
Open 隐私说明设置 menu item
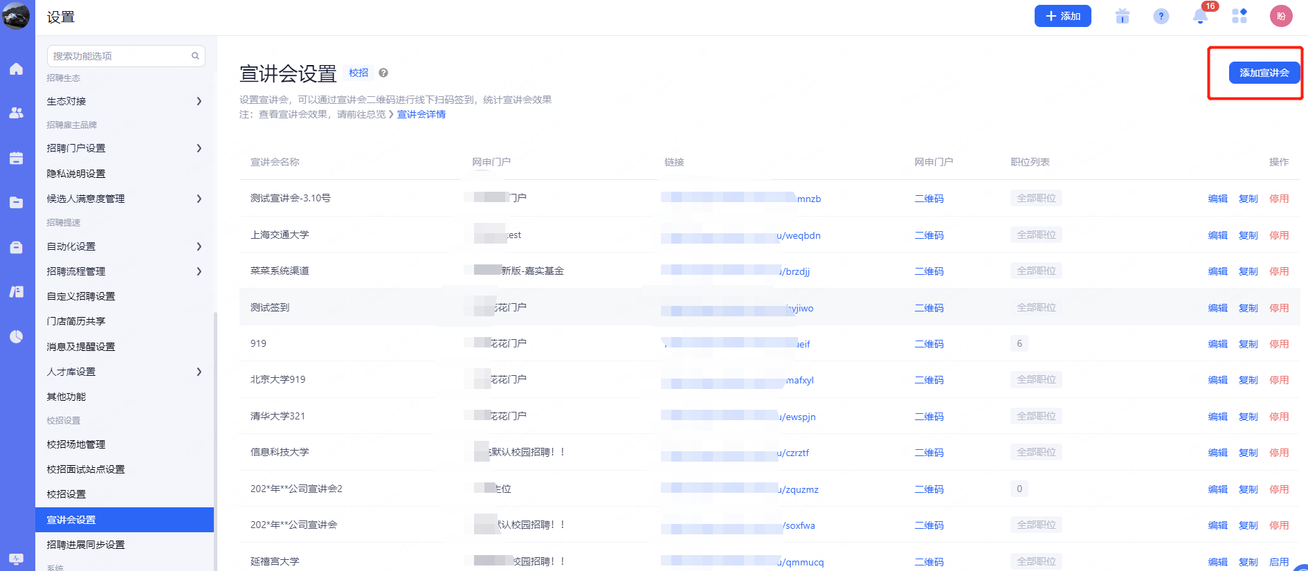[x=76, y=174]
